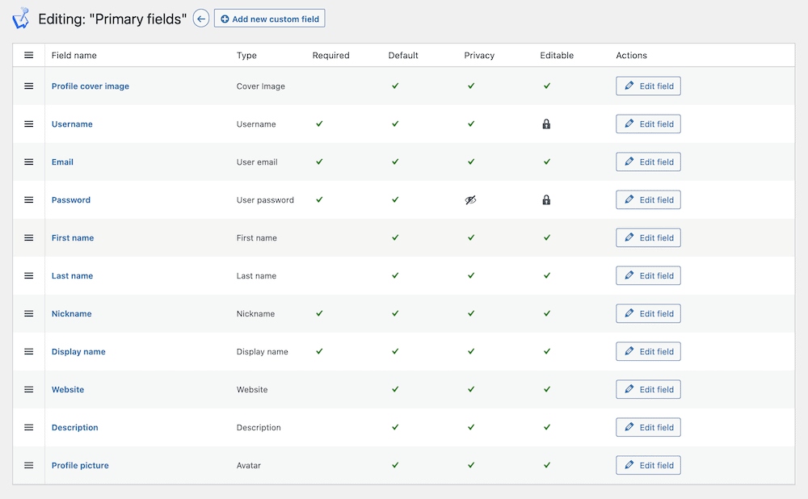808x499 pixels.
Task: Open the Last name field link
Action: 72,275
